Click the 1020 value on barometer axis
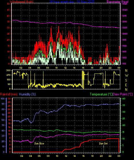 (125, 10)
